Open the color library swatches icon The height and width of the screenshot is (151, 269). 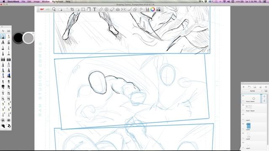pyautogui.click(x=158, y=9)
